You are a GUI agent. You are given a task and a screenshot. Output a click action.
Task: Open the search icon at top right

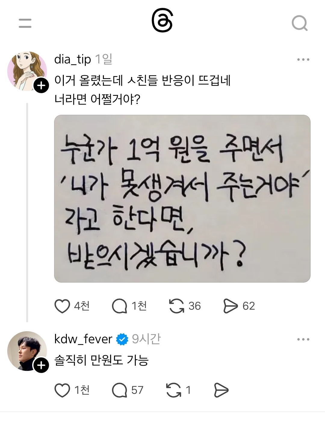tap(299, 23)
